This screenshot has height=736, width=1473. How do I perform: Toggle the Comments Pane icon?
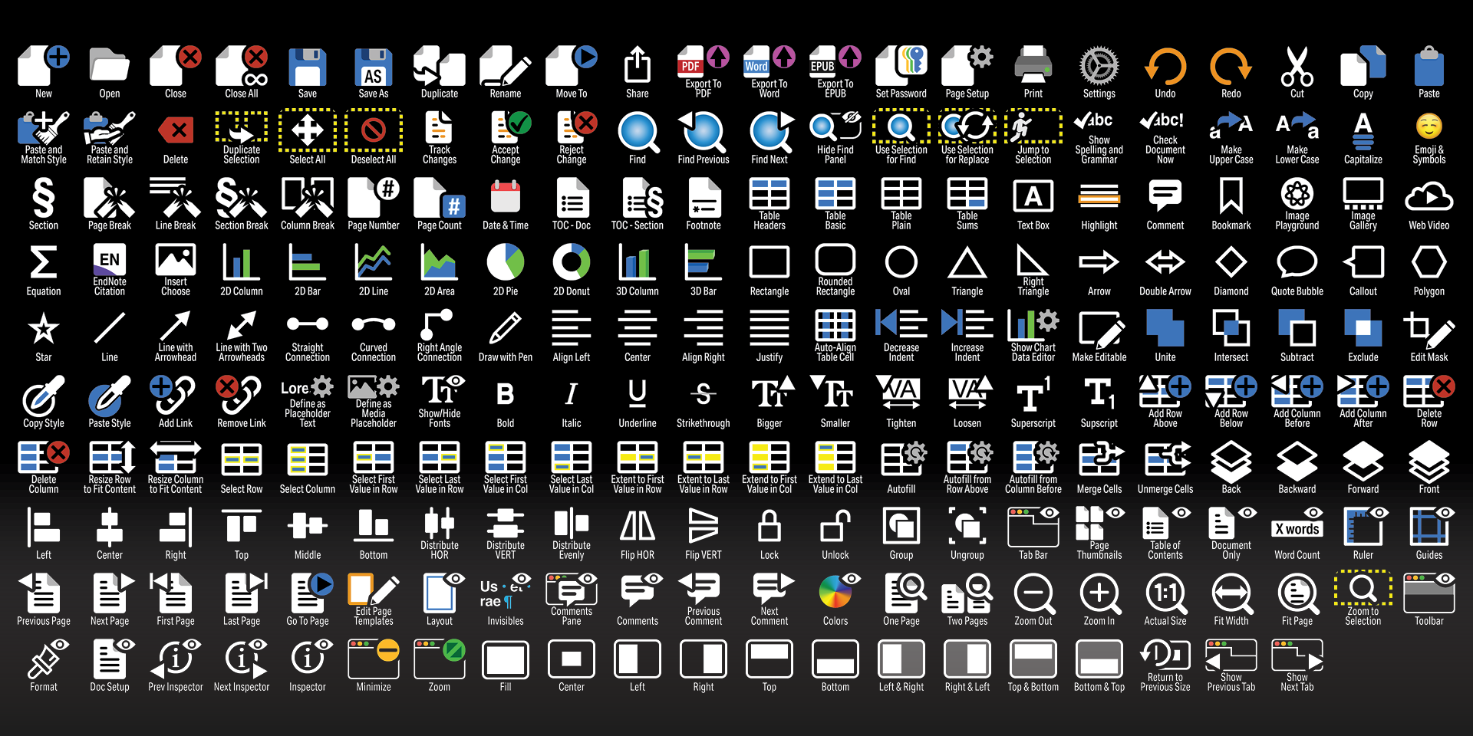coord(572,590)
